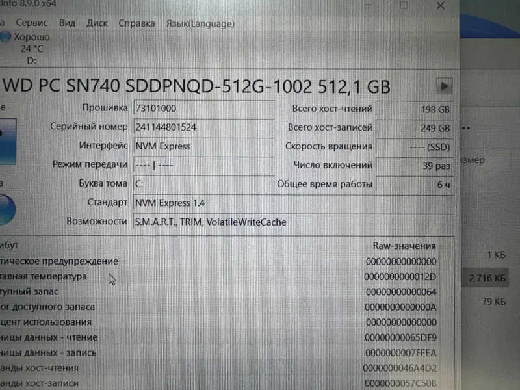Click the WD PC SN740 drive title
520x390 pixels.
point(196,86)
